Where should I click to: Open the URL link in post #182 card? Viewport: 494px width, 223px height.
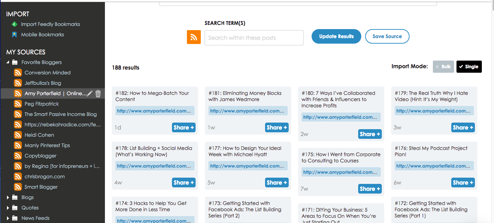click(155, 111)
